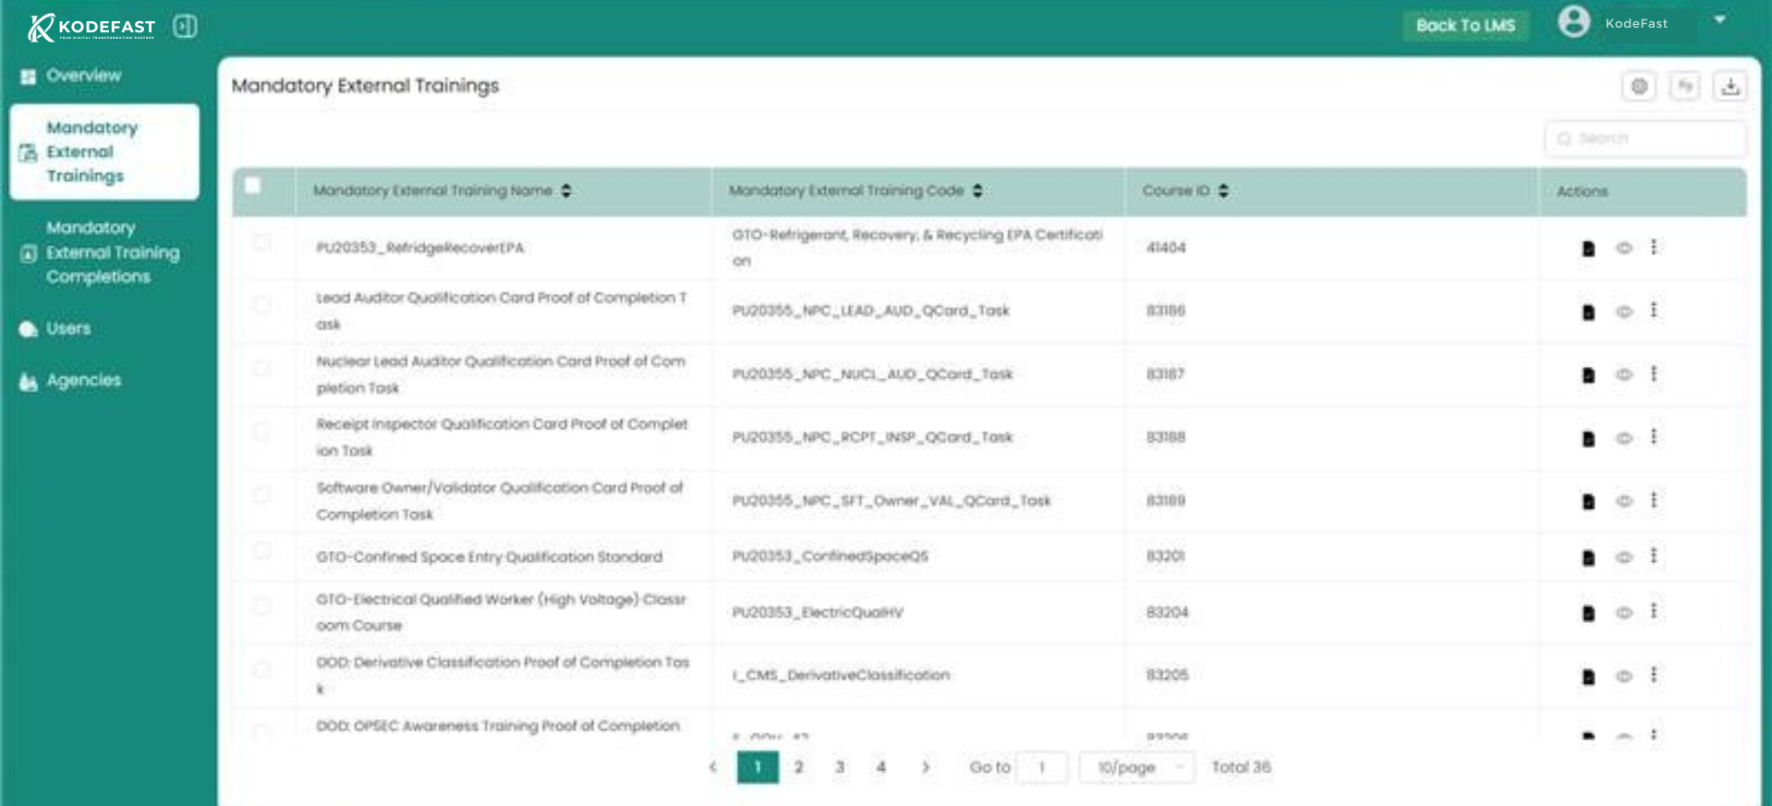View details of course 83187 via eye icon

point(1623,374)
